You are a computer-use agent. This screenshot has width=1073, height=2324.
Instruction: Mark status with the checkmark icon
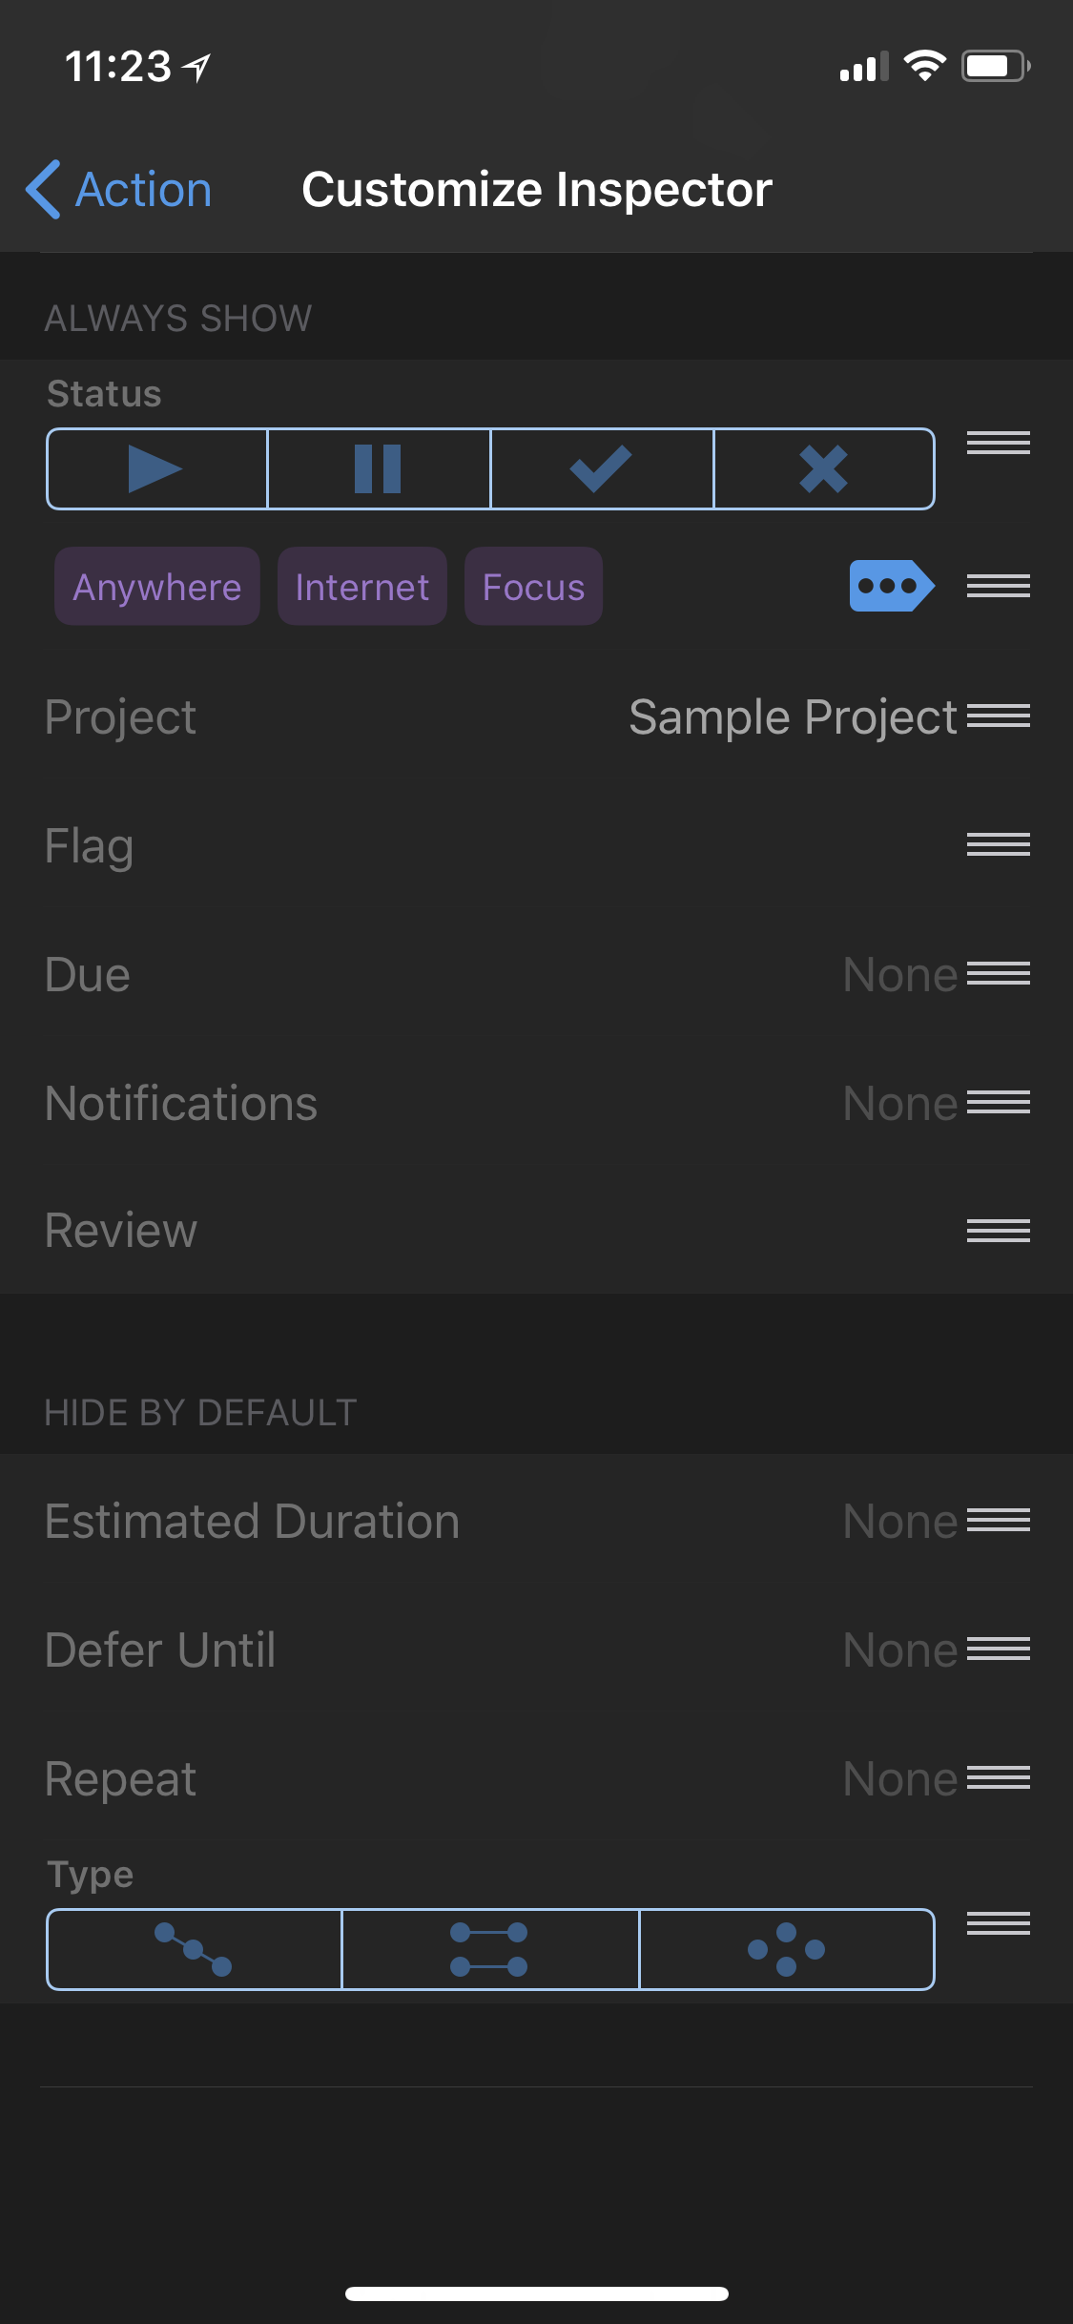[601, 469]
